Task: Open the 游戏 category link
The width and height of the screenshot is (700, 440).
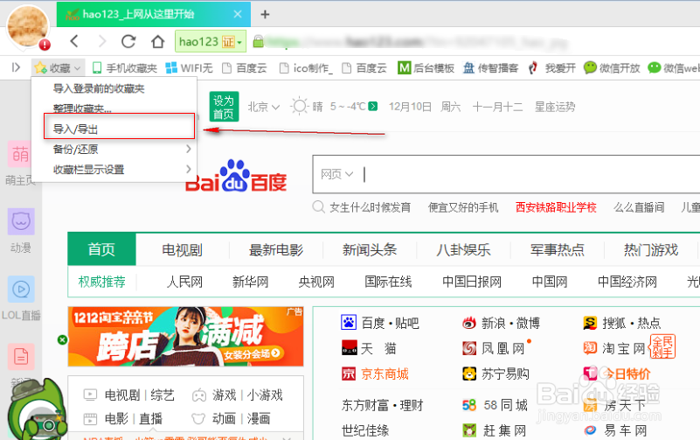Action: coord(224,395)
